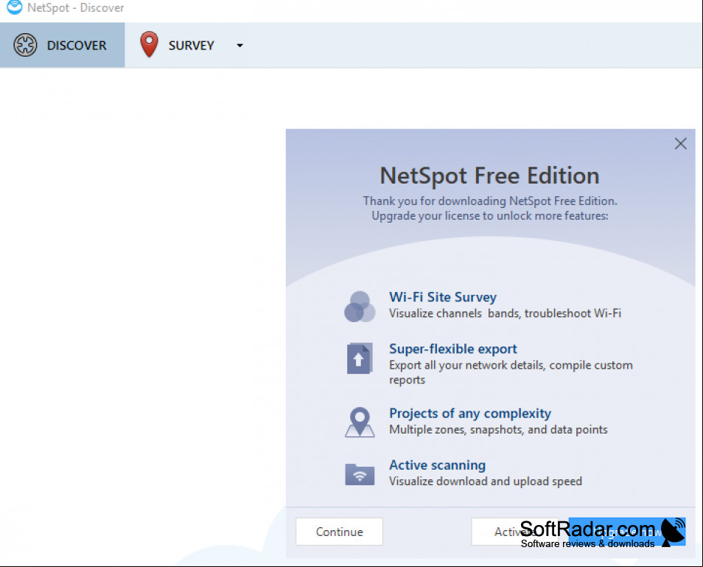Click the Wi-Fi Site Survey overlapping circles icon
The image size is (703, 567).
[x=360, y=307]
